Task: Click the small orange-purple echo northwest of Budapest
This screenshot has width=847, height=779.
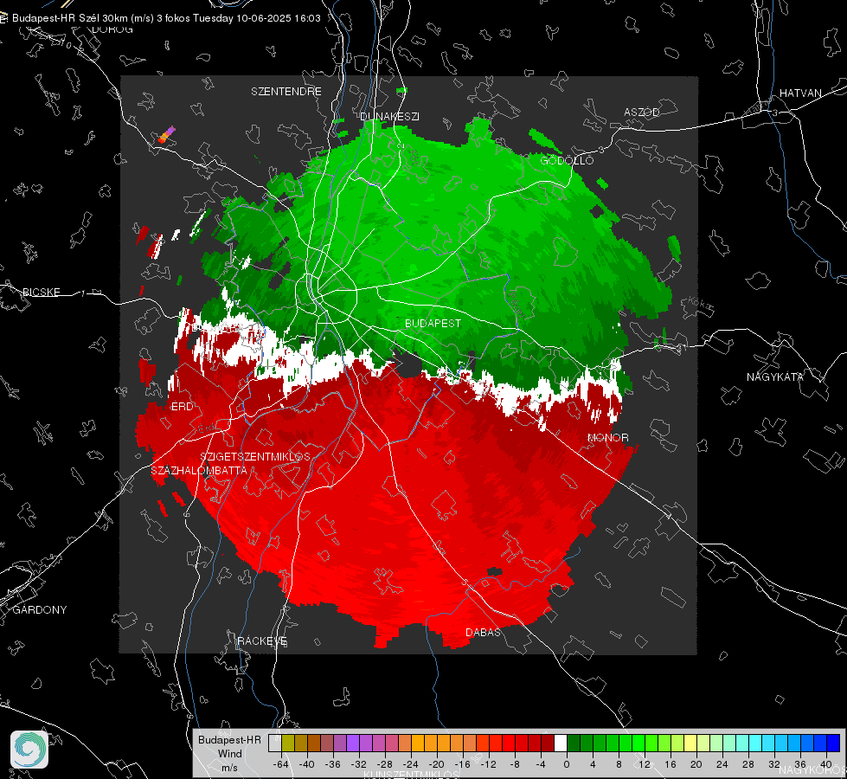Action: [167, 135]
